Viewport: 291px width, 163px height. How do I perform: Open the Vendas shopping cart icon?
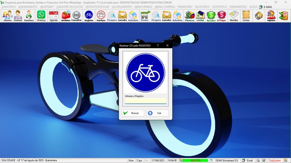point(145,16)
